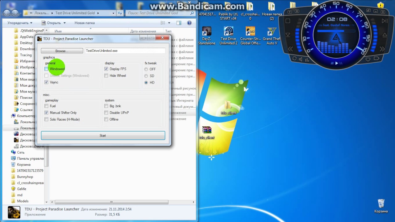Sort by the Тип column header
The height and width of the screenshot is (222, 395).
(x=168, y=31)
